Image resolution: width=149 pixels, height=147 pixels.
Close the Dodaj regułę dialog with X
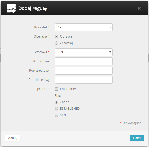139,9
